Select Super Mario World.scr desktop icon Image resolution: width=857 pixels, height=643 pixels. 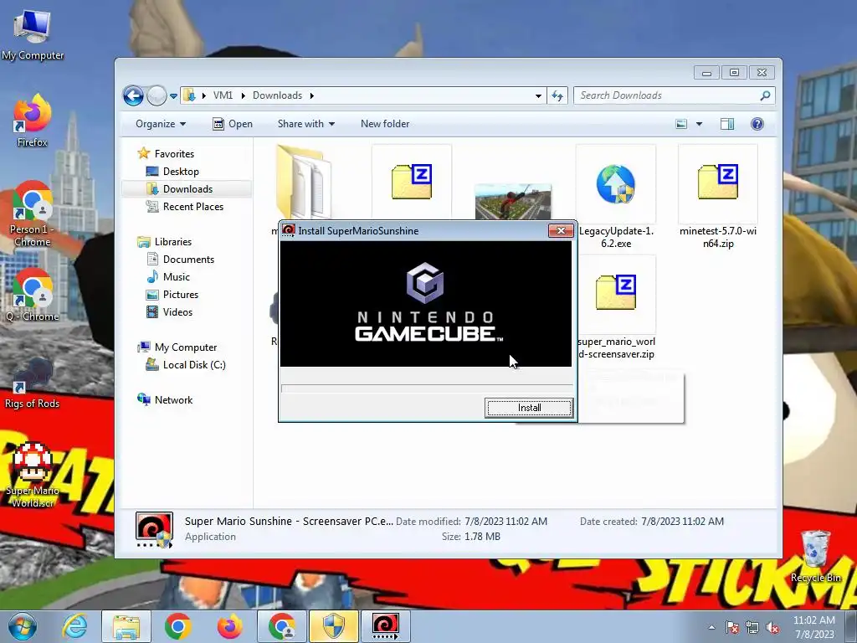coord(33,475)
